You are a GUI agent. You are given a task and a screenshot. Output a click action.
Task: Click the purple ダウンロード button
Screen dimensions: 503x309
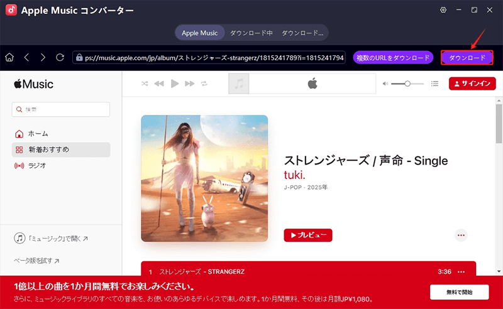[467, 58]
